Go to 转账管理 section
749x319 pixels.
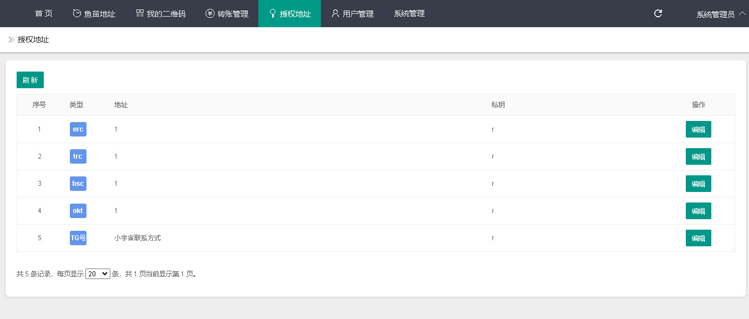click(x=227, y=13)
